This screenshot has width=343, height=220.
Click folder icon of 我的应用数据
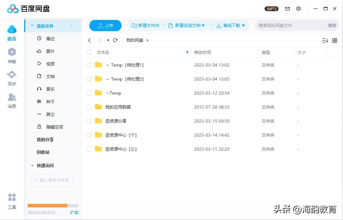(98, 107)
